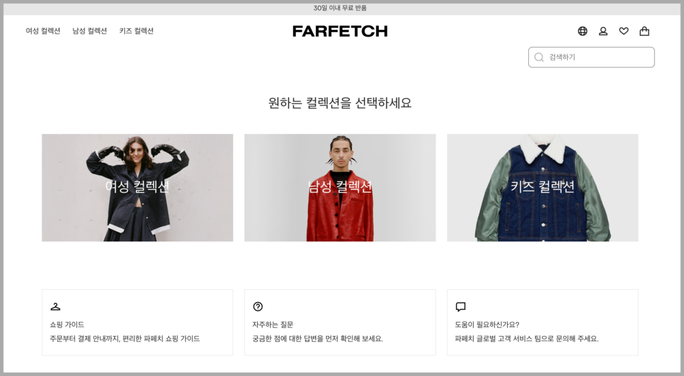
Task: Open the 자주하는 질문 card
Action: pyautogui.click(x=340, y=323)
